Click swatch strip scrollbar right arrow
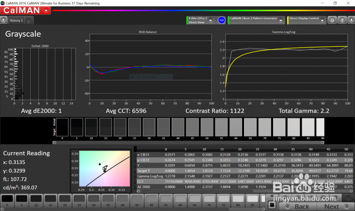355x211 pixels. [x=323, y=142]
